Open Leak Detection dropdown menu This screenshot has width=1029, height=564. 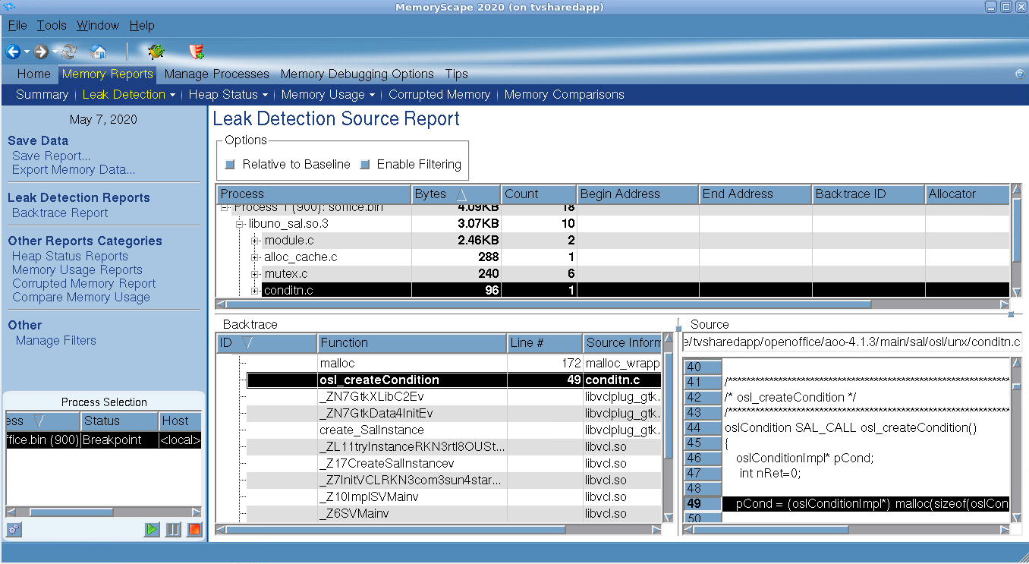[172, 95]
